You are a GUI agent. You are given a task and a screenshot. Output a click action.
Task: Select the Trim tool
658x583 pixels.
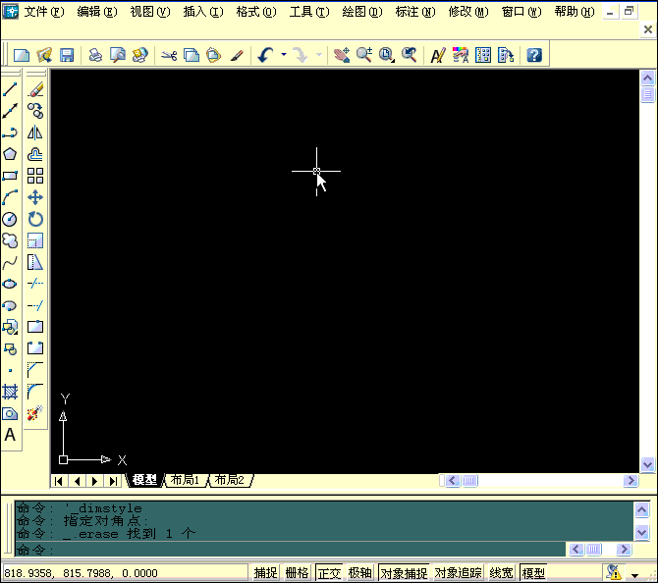[x=35, y=284]
